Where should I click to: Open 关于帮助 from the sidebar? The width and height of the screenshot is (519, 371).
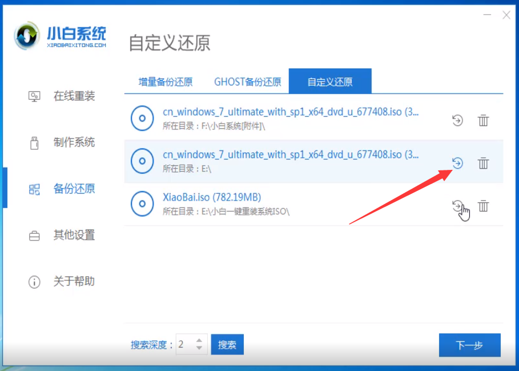(74, 281)
